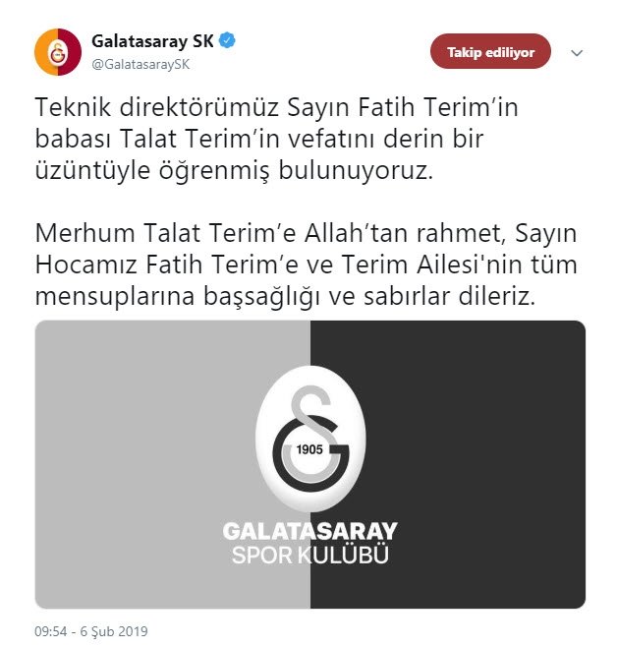Click the word dileriz ending the tweet
The height and width of the screenshot is (648, 617).
pos(497,296)
